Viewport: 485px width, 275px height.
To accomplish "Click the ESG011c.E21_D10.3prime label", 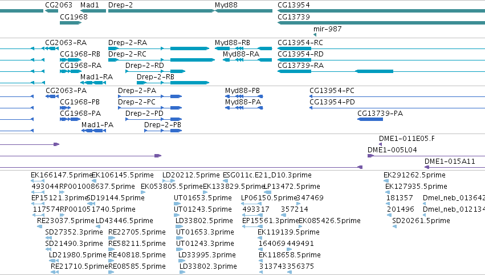I will 267,175.
